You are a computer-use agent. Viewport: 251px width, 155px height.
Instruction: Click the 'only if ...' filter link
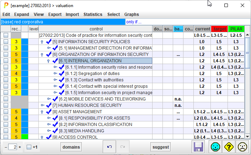(x=134, y=22)
